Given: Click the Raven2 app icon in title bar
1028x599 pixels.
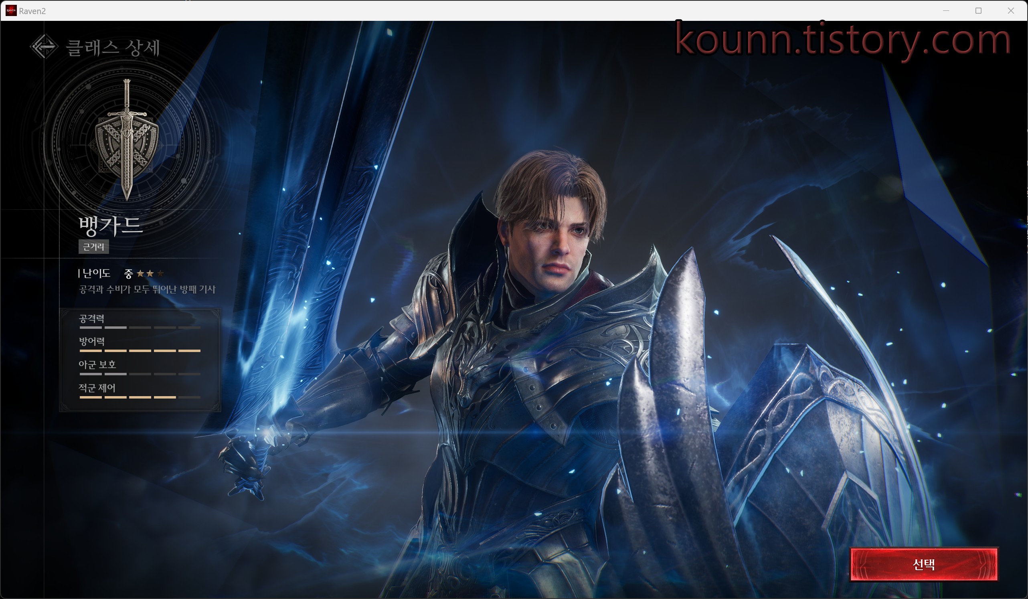Looking at the screenshot, I should (11, 10).
